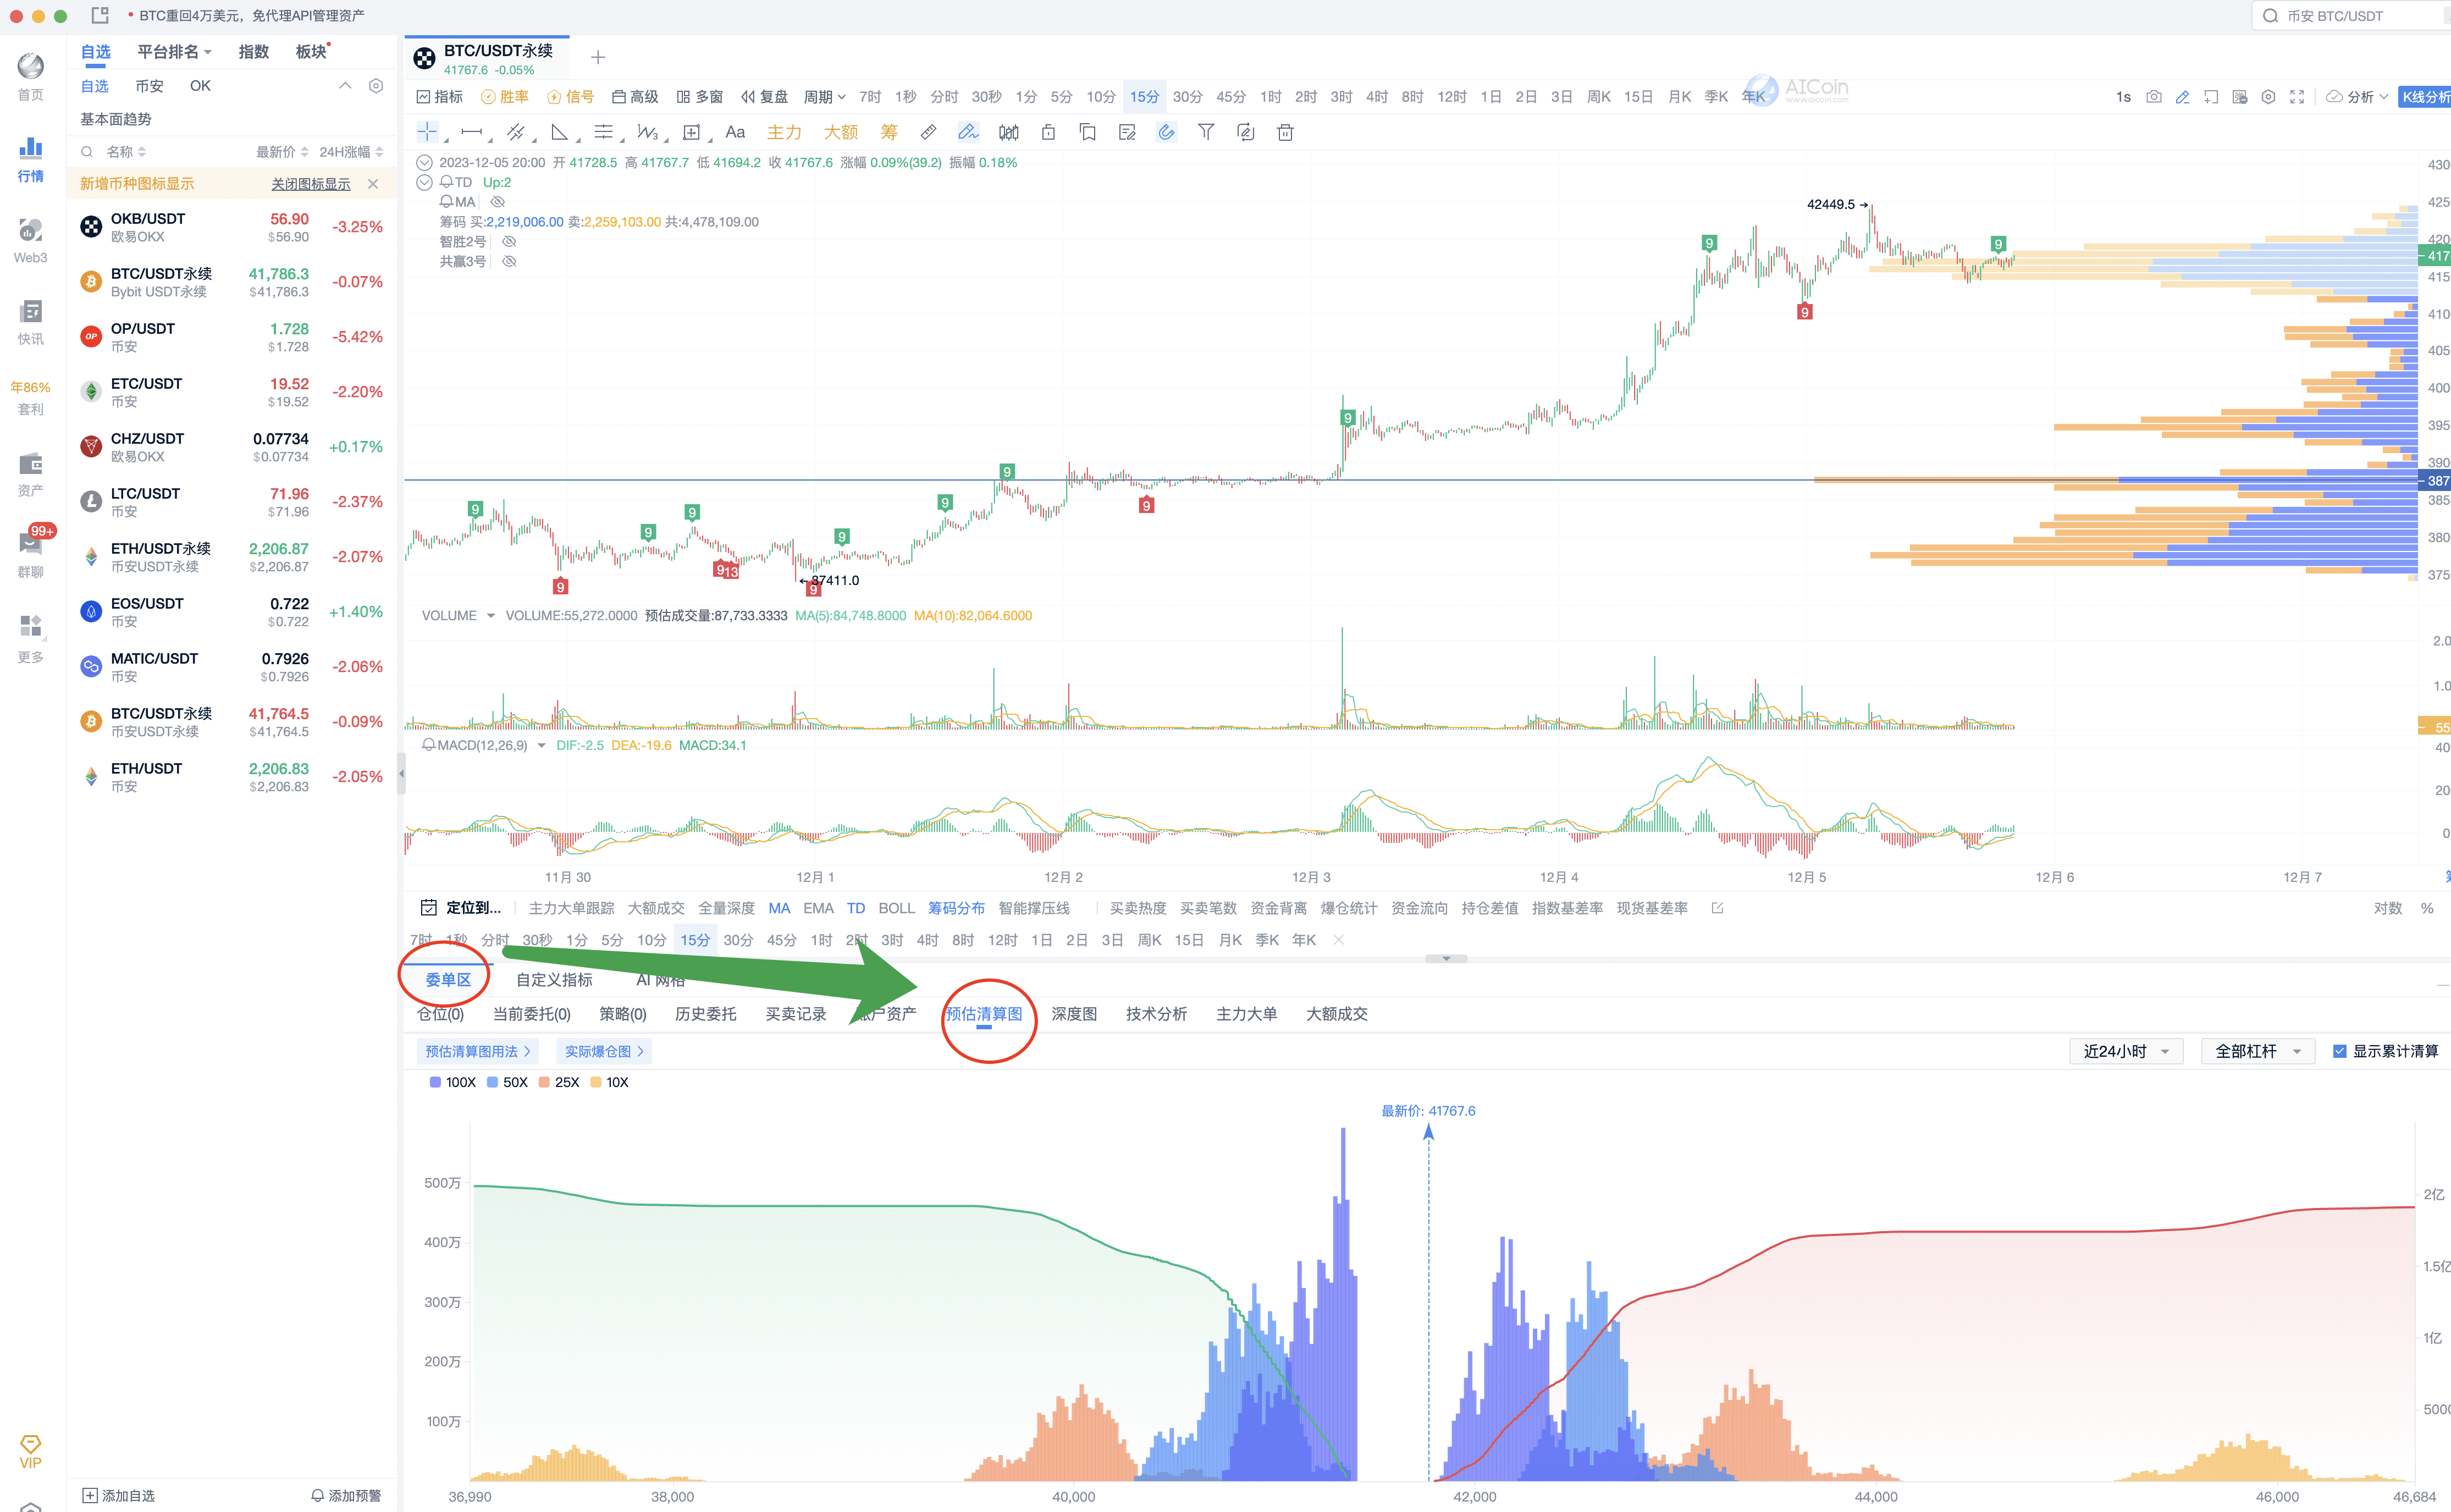Switch to the 深度图 tab
2451x1512 pixels.
coord(1074,1014)
